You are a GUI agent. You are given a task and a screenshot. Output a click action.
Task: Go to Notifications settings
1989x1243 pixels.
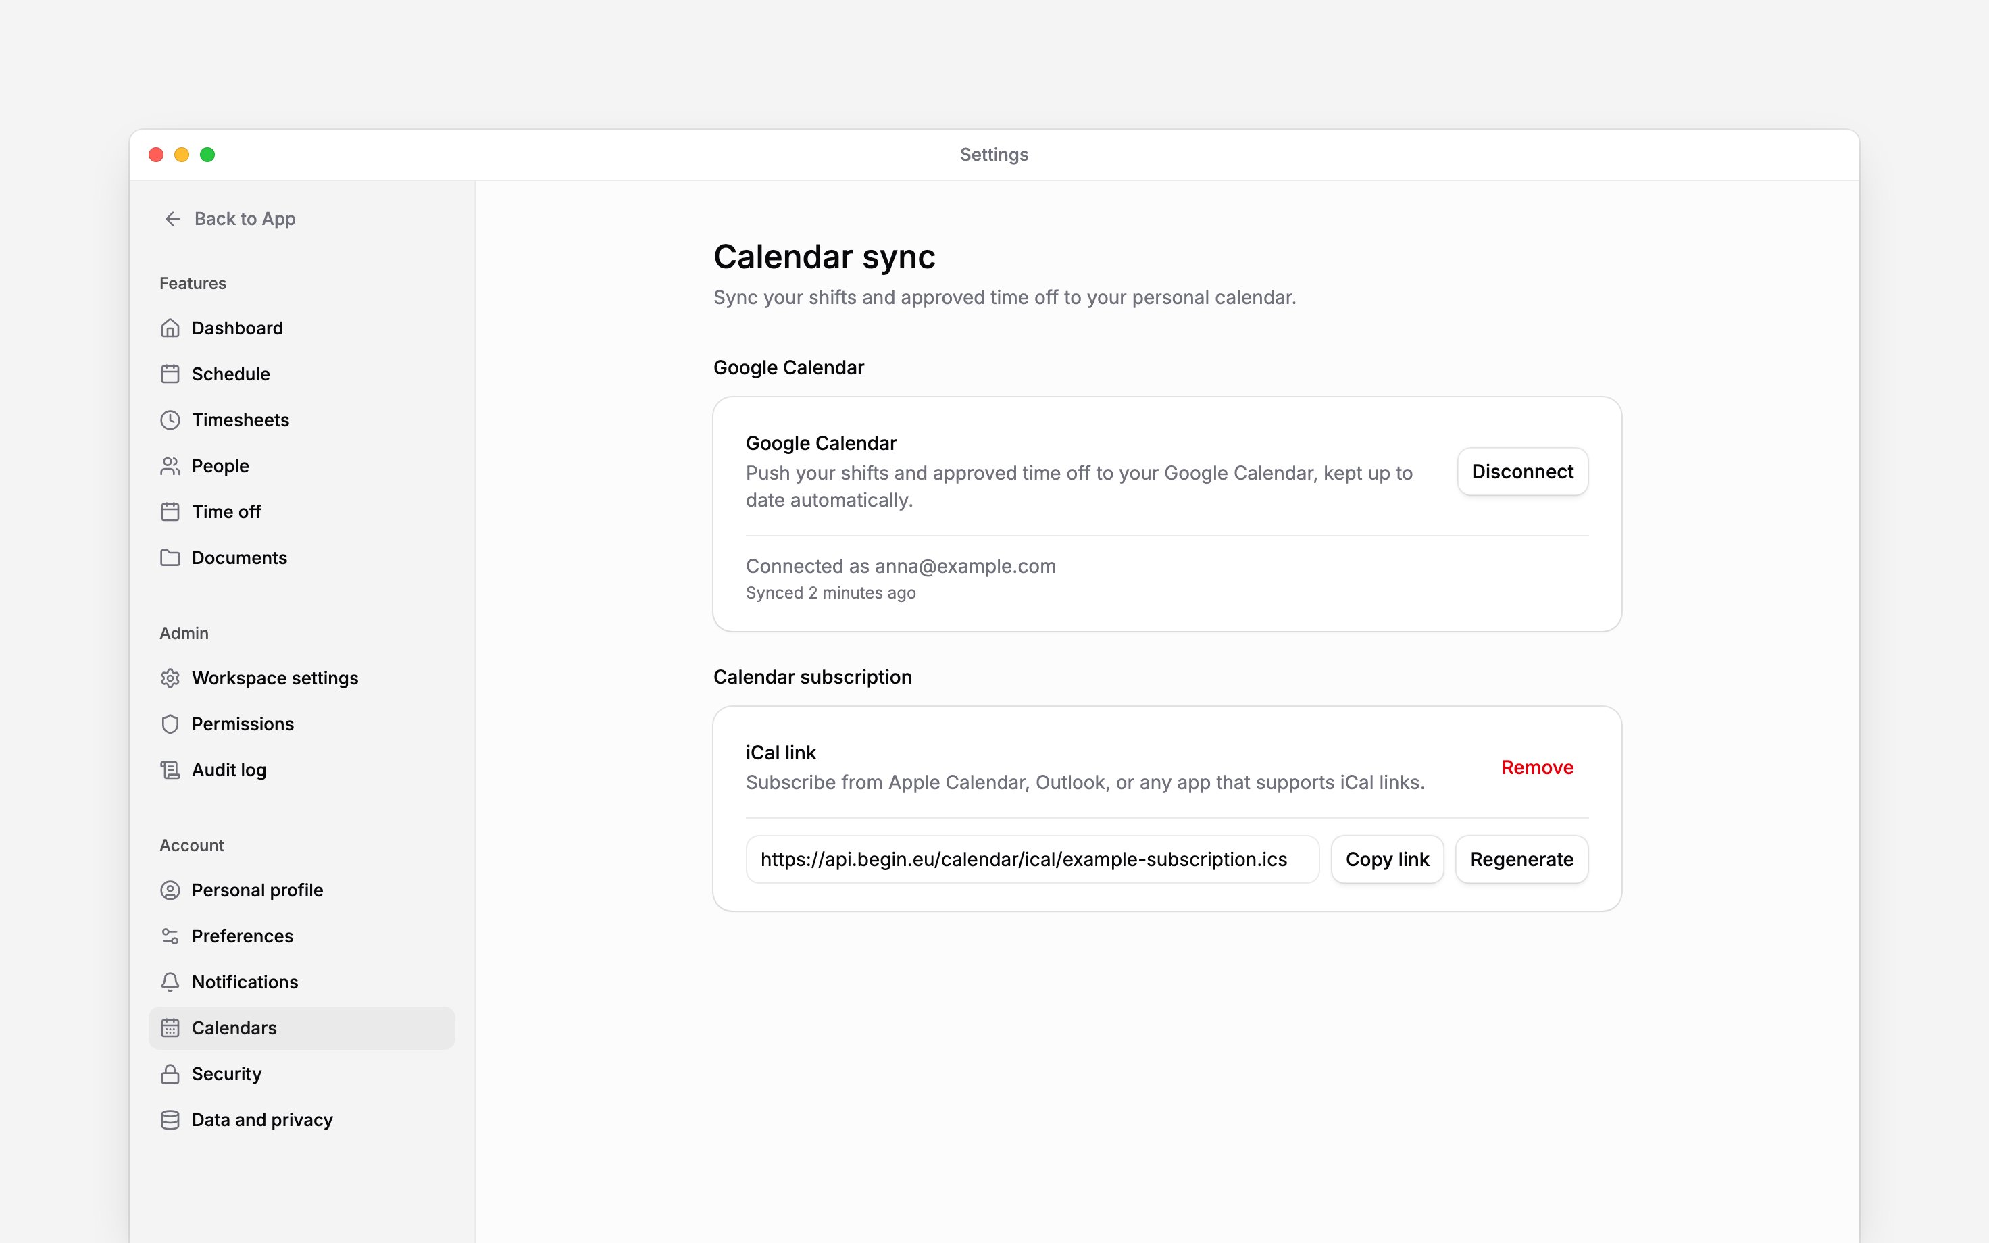click(301, 982)
